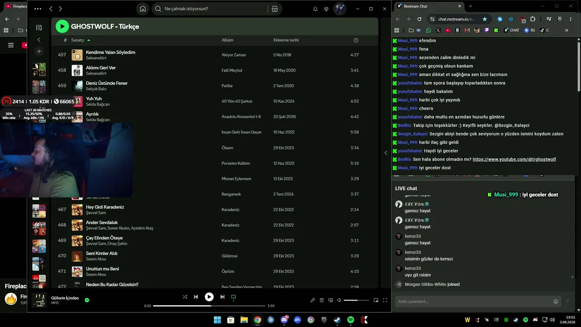This screenshot has width=581, height=327.
Task: Open Your Library icon in Spotify sidebar
Action: tap(39, 27)
